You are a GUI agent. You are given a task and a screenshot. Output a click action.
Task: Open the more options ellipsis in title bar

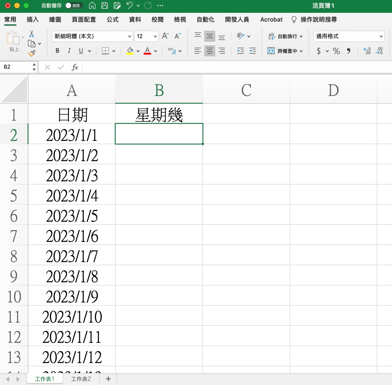pyautogui.click(x=160, y=6)
